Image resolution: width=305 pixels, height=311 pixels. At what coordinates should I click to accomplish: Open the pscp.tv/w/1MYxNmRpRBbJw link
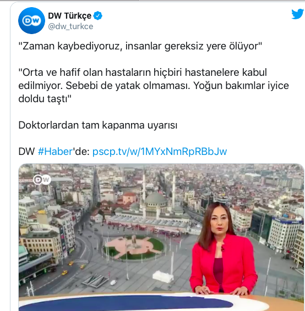coord(160,152)
